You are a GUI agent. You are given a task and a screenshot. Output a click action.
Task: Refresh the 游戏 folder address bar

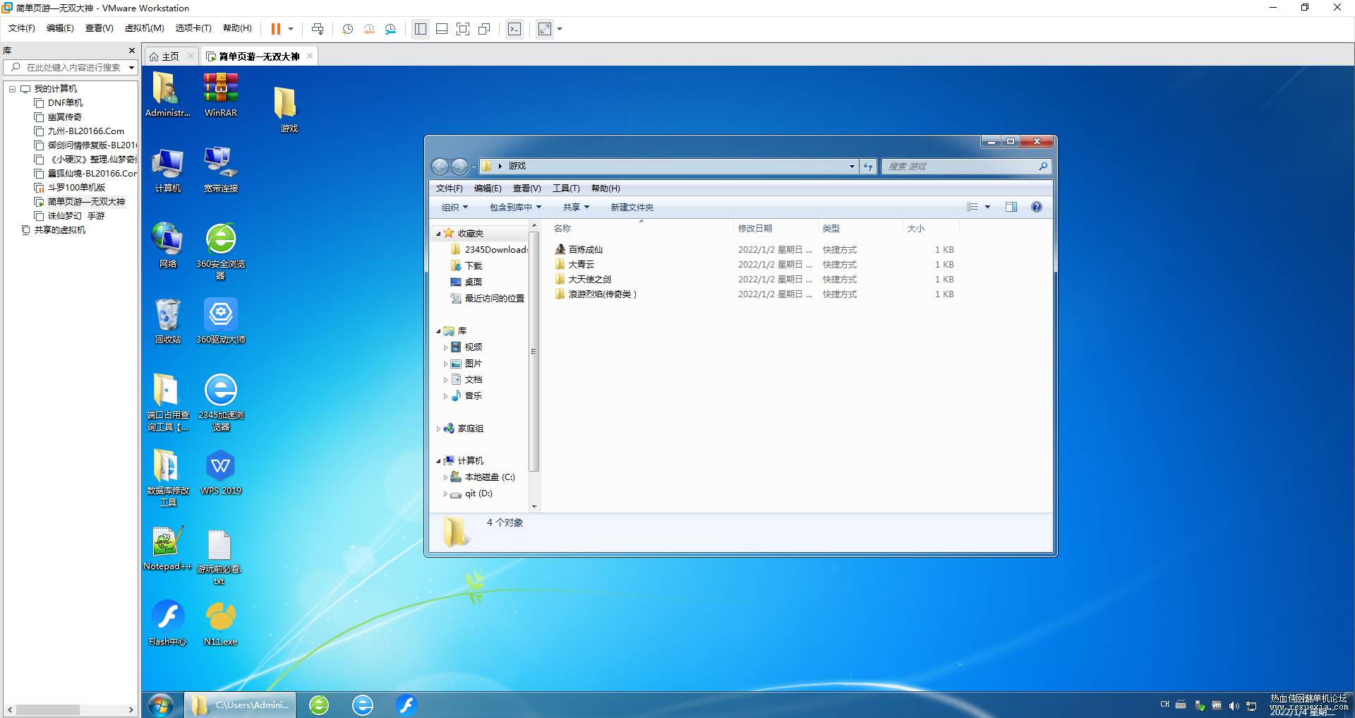868,167
